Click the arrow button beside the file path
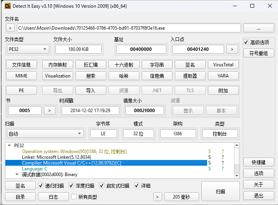Viewport: 278px width, 205px height. coord(11,28)
